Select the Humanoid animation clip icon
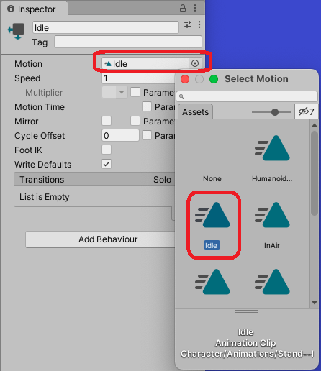The image size is (321, 371). pos(272,148)
